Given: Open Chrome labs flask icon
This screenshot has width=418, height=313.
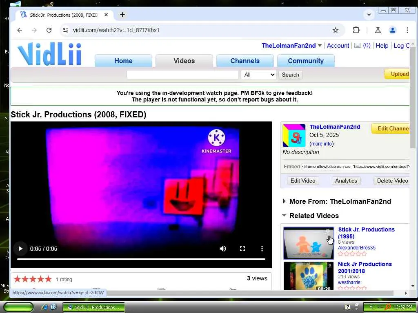Looking at the screenshot, I should [x=378, y=30].
